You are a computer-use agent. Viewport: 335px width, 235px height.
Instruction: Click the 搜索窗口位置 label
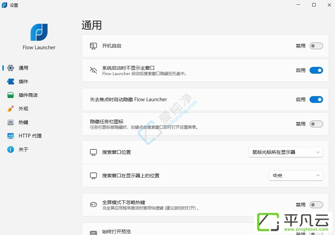click(117, 152)
